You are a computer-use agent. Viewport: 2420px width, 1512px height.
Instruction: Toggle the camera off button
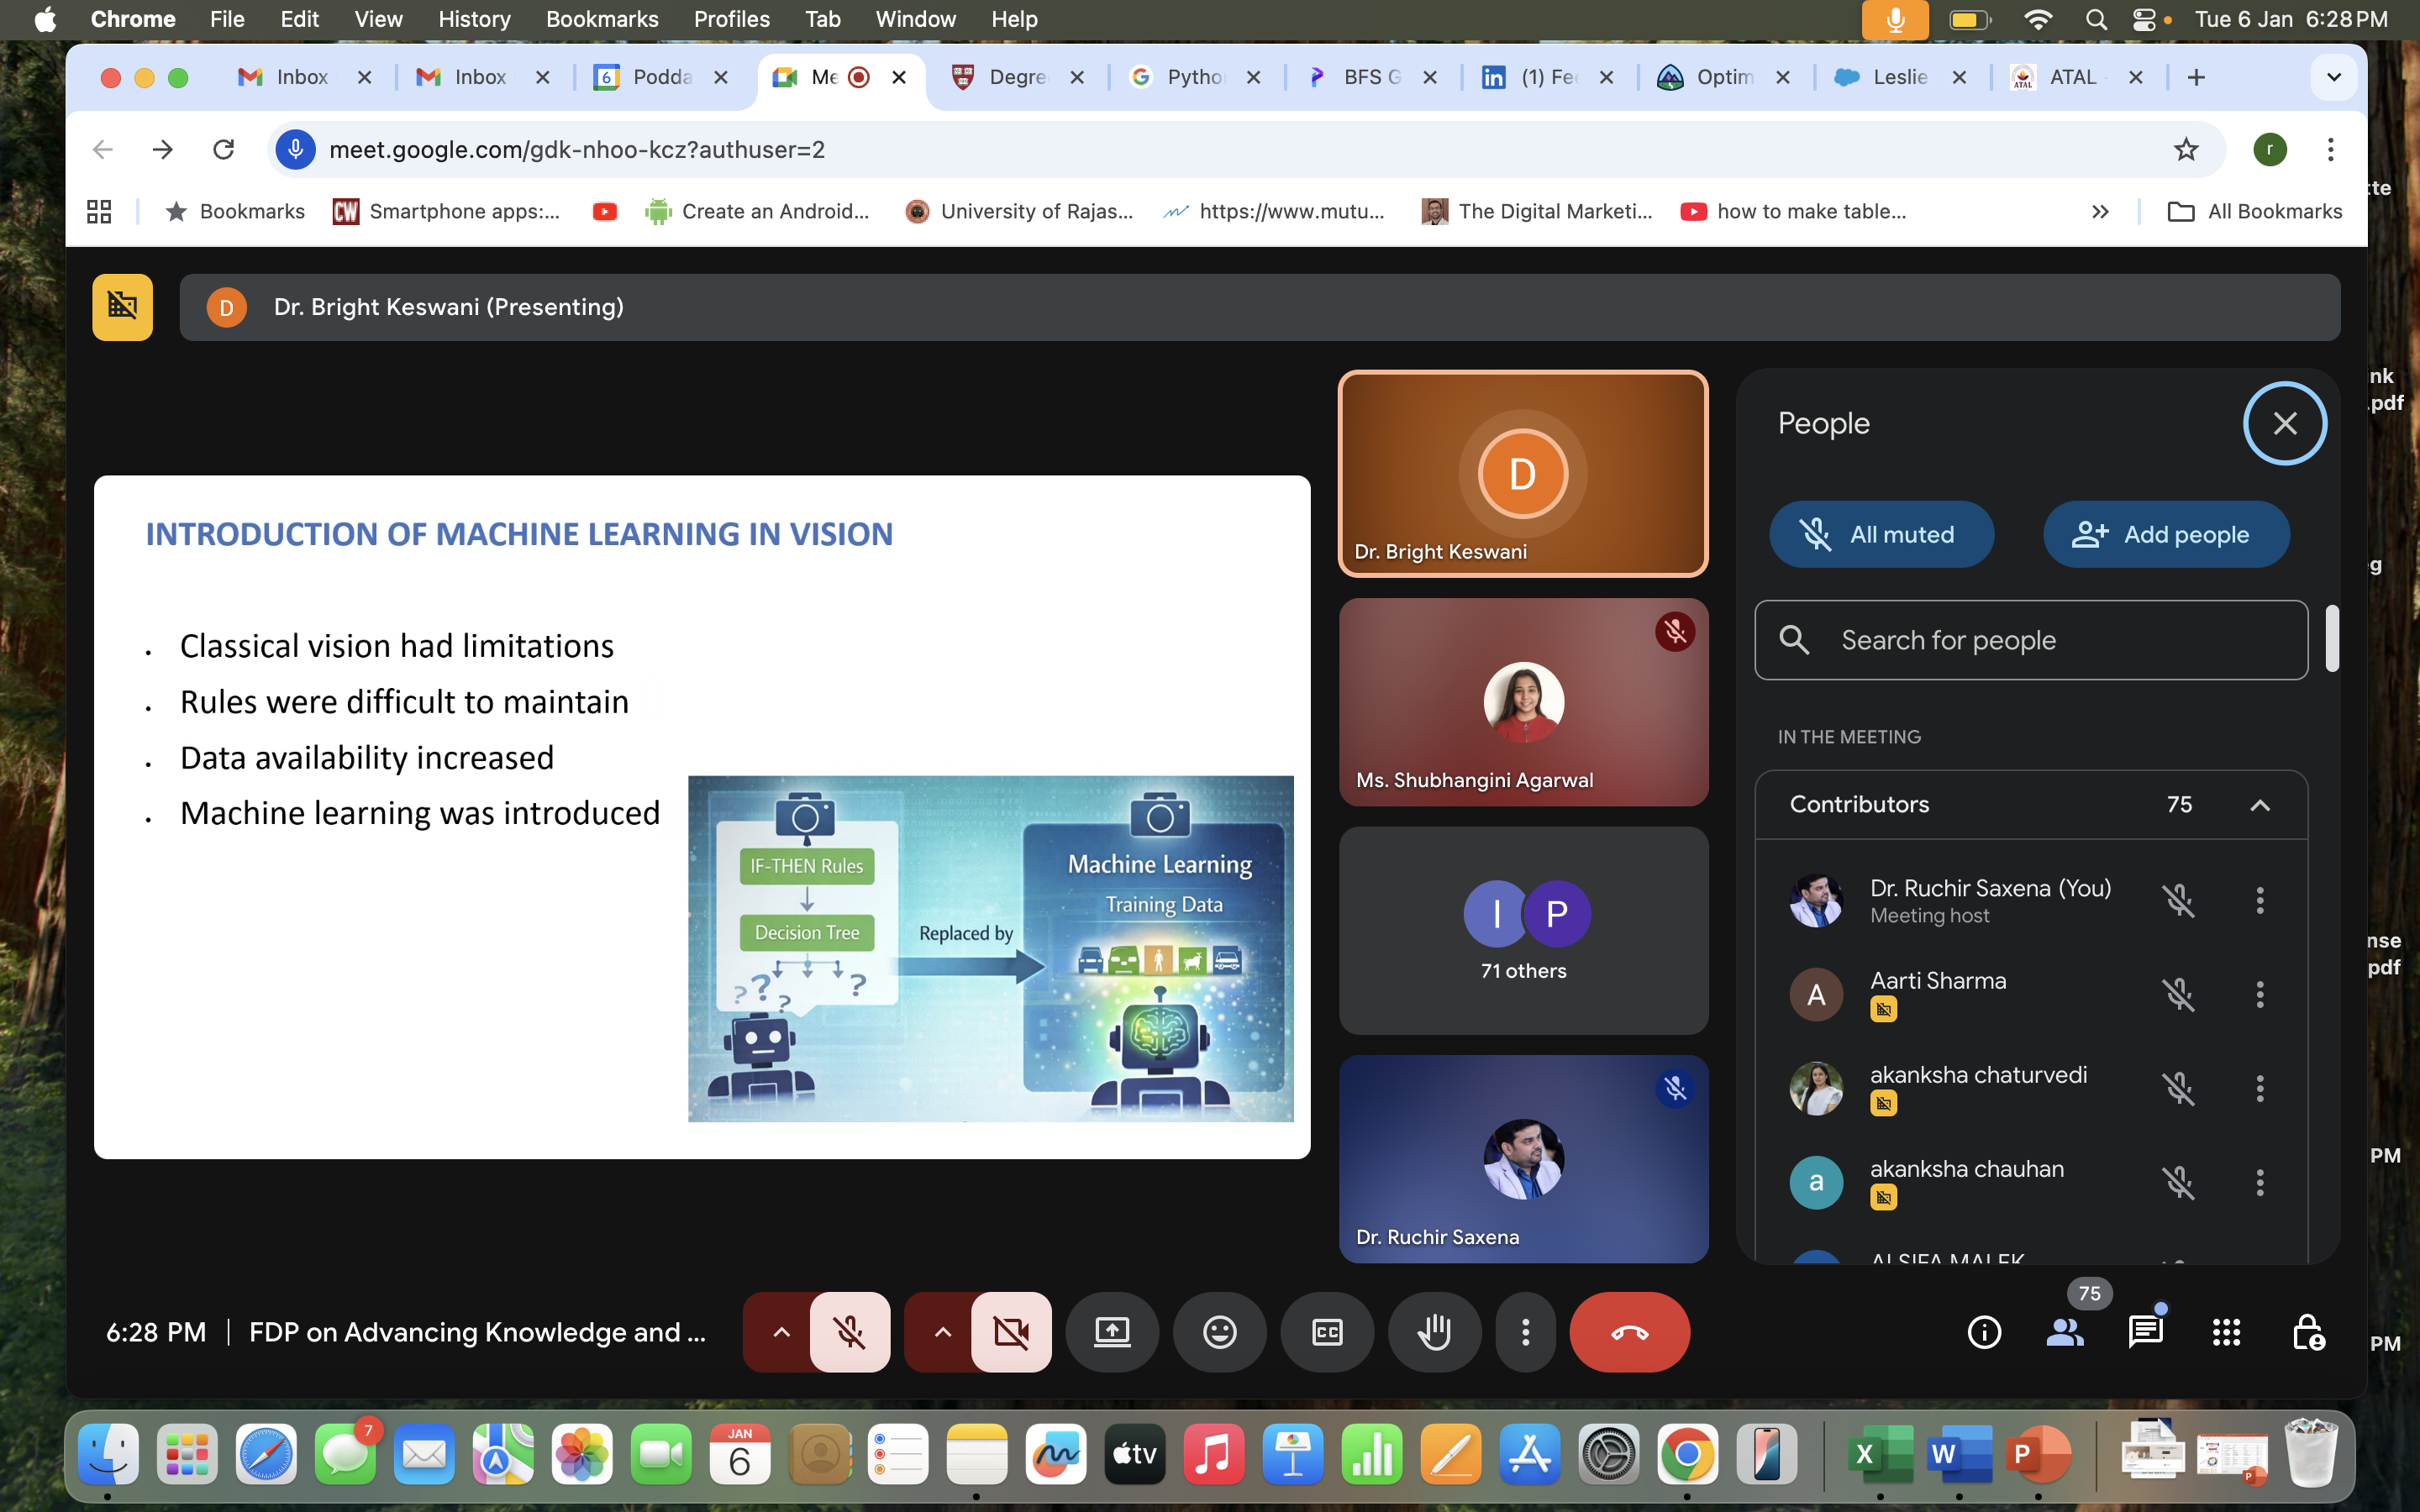coord(1011,1332)
